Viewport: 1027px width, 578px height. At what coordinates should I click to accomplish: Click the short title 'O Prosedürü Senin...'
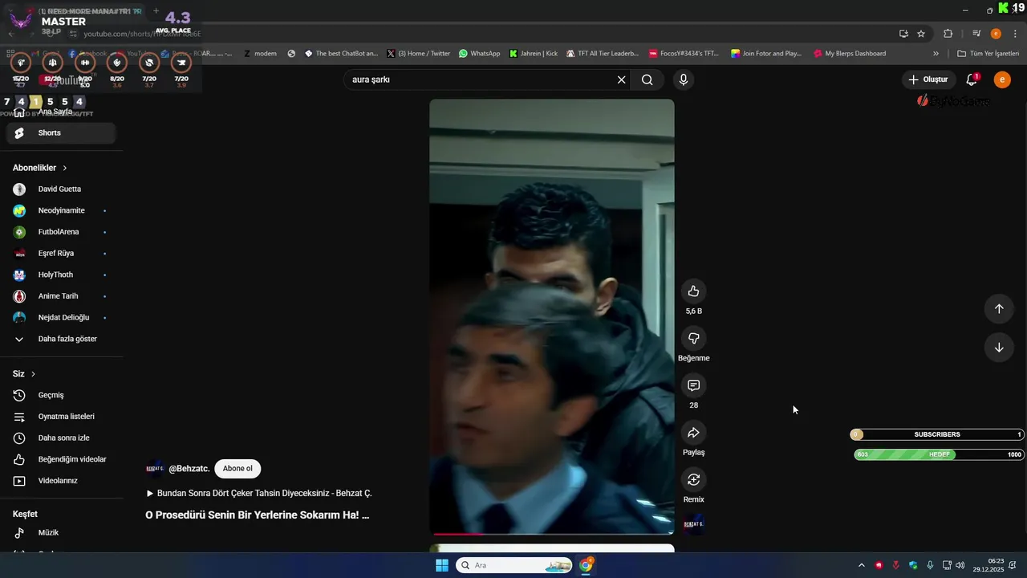tap(257, 515)
